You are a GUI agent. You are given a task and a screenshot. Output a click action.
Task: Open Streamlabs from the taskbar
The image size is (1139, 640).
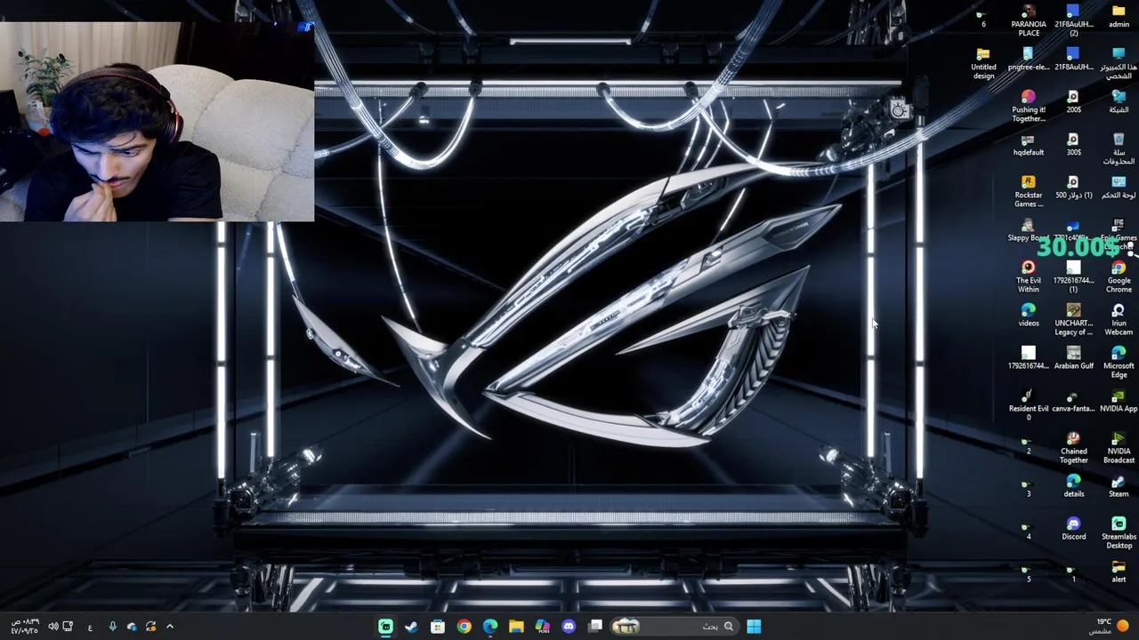click(385, 627)
